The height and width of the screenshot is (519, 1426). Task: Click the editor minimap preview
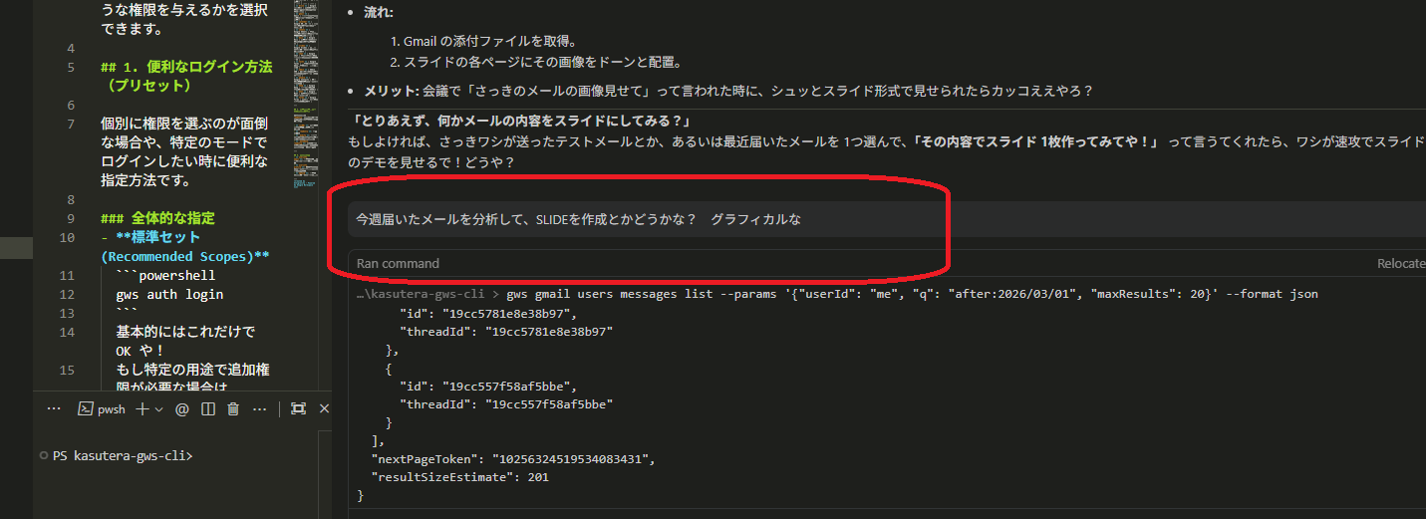(x=308, y=100)
